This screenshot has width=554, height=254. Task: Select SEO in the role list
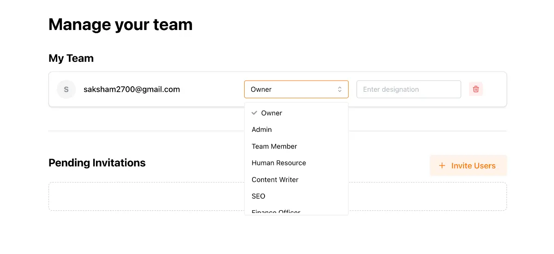tap(259, 196)
